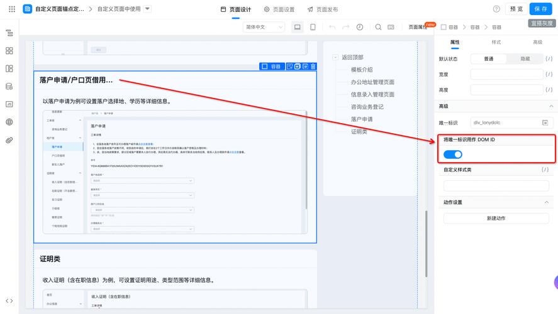Click the first icon in container toolbar

click(289, 67)
